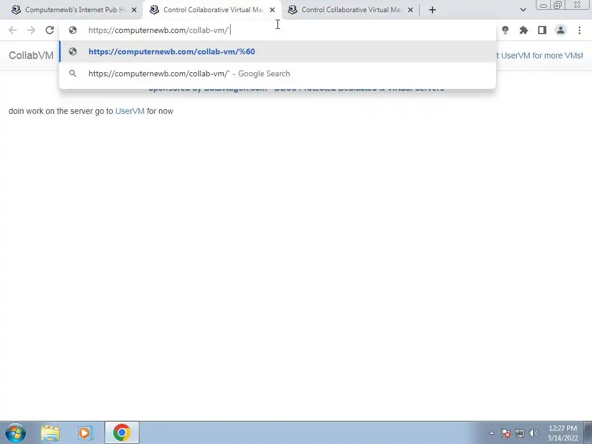Click the network tray icon
The image size is (592, 444).
[520, 433]
